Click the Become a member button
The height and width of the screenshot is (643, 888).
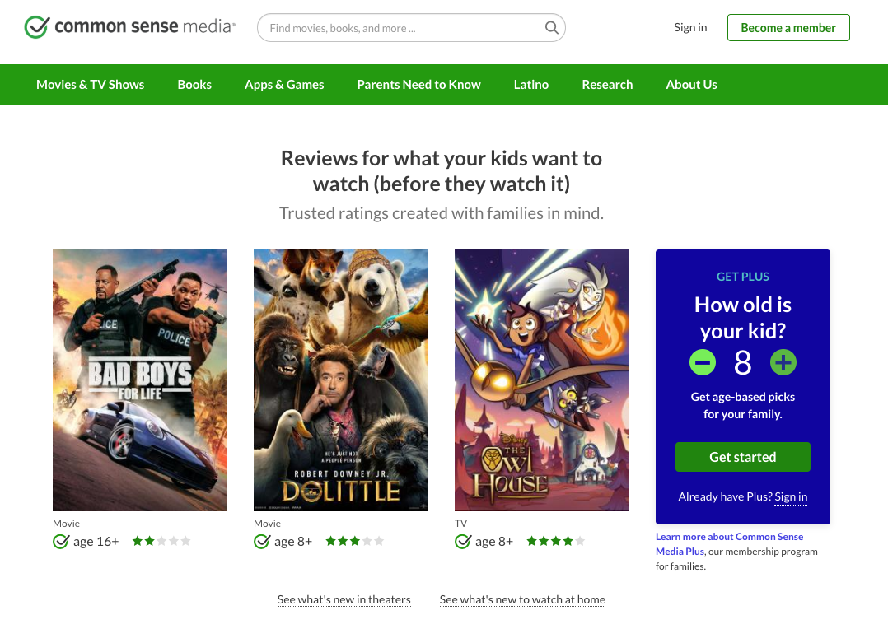(x=788, y=28)
